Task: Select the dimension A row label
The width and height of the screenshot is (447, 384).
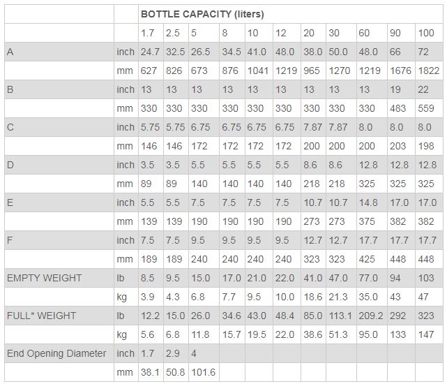Action: [x=10, y=52]
